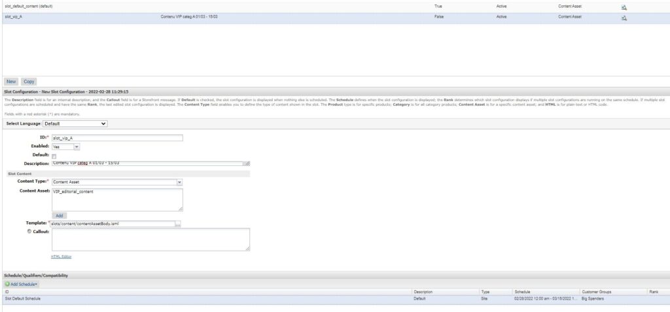The width and height of the screenshot is (670, 312).
Task: Click 'Active' status in slot_vip_A row
Action: [502, 16]
